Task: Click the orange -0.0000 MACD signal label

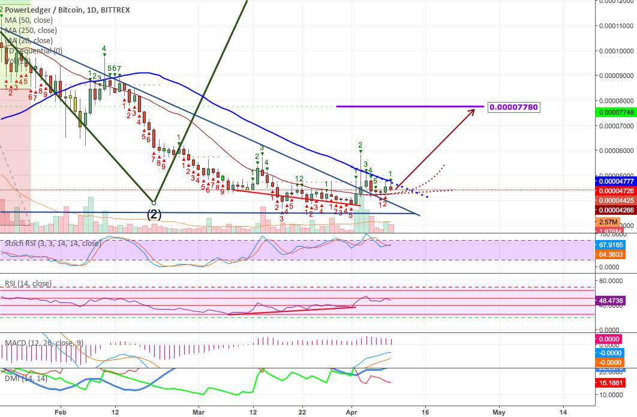Action: [x=609, y=362]
